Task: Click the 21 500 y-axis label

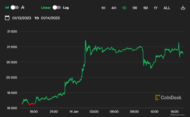Action: click(x=12, y=31)
